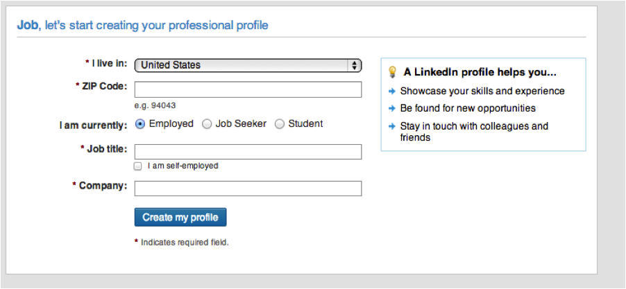Image resolution: width=626 pixels, height=289 pixels.
Task: Select the Employed radio button
Action: click(x=140, y=124)
